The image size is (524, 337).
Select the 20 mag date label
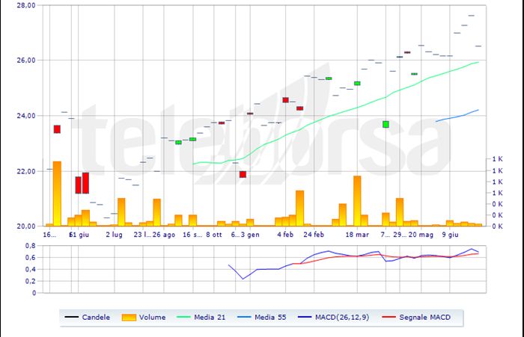[x=421, y=235]
